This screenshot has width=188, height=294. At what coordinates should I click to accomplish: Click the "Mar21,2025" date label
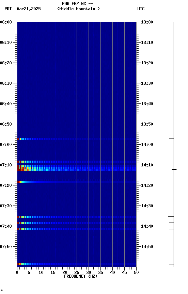(29, 9)
